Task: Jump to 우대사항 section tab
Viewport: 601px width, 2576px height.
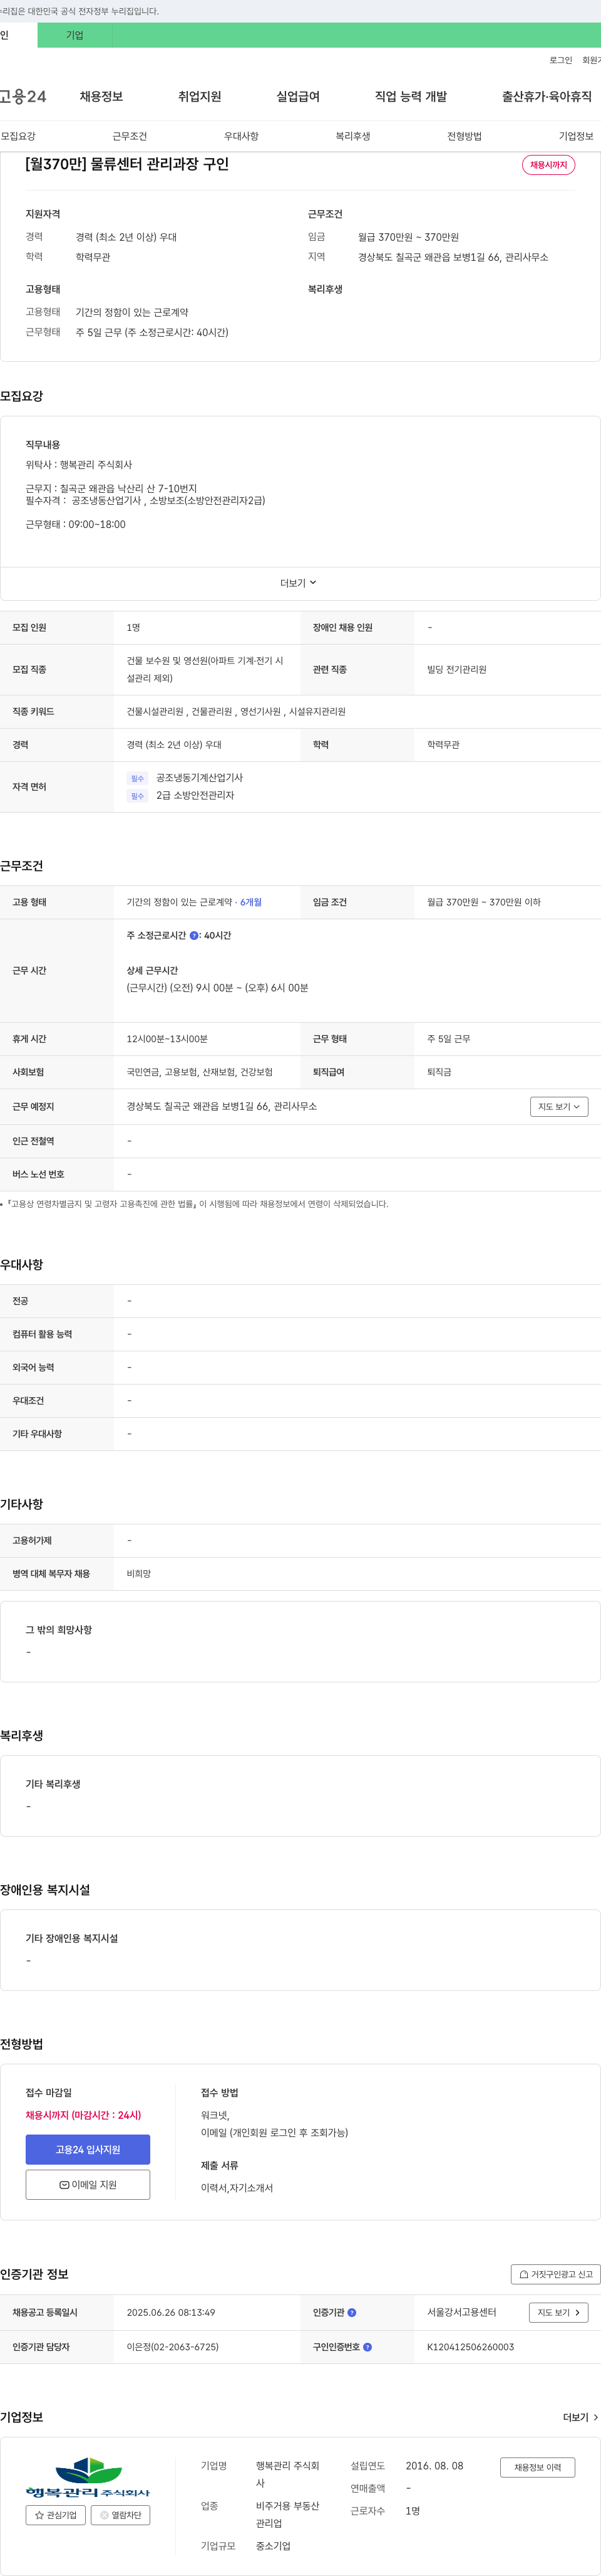Action: (240, 136)
